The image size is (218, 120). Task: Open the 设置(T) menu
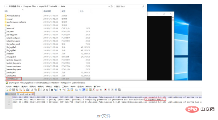[57, 86]
